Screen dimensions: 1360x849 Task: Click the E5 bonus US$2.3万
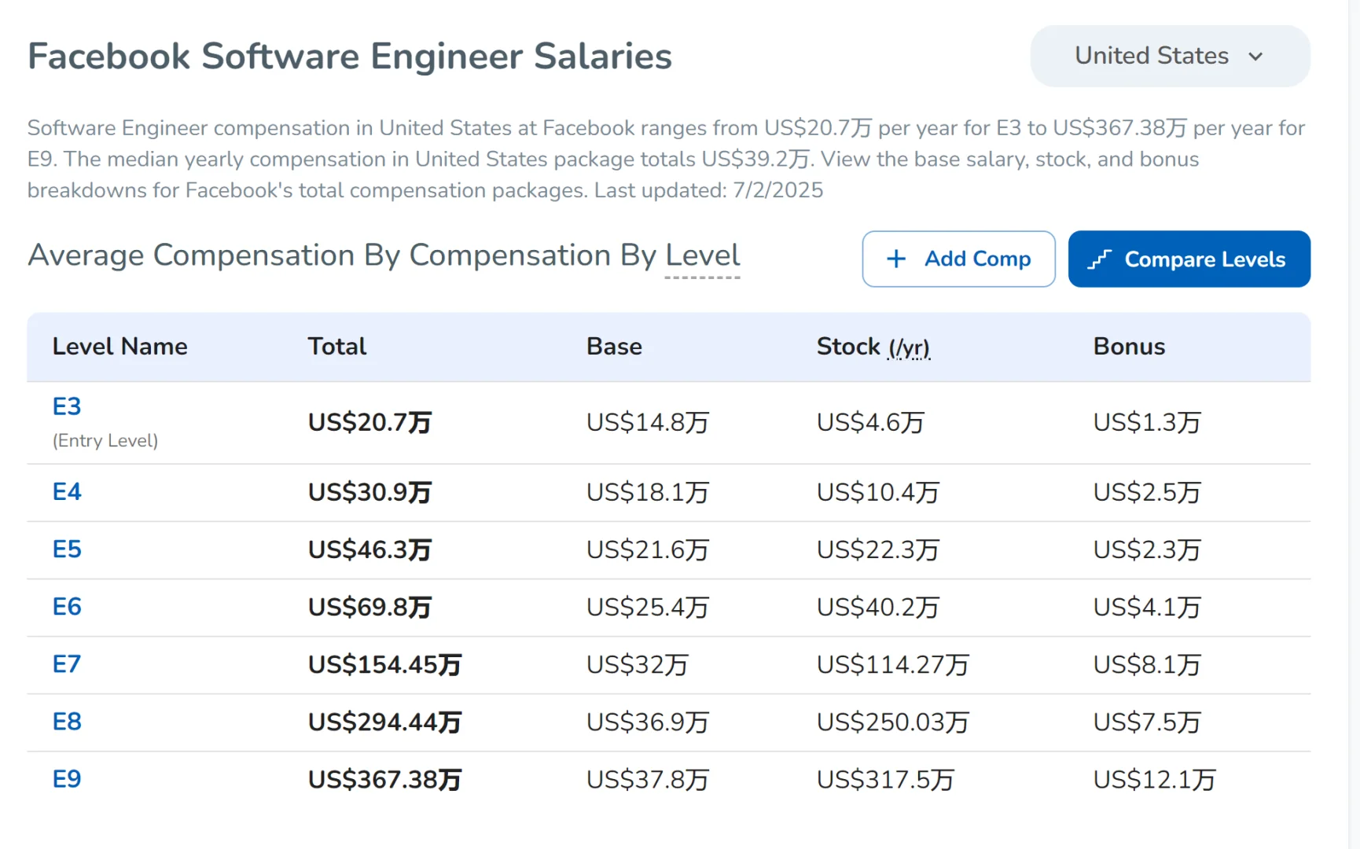point(1147,549)
